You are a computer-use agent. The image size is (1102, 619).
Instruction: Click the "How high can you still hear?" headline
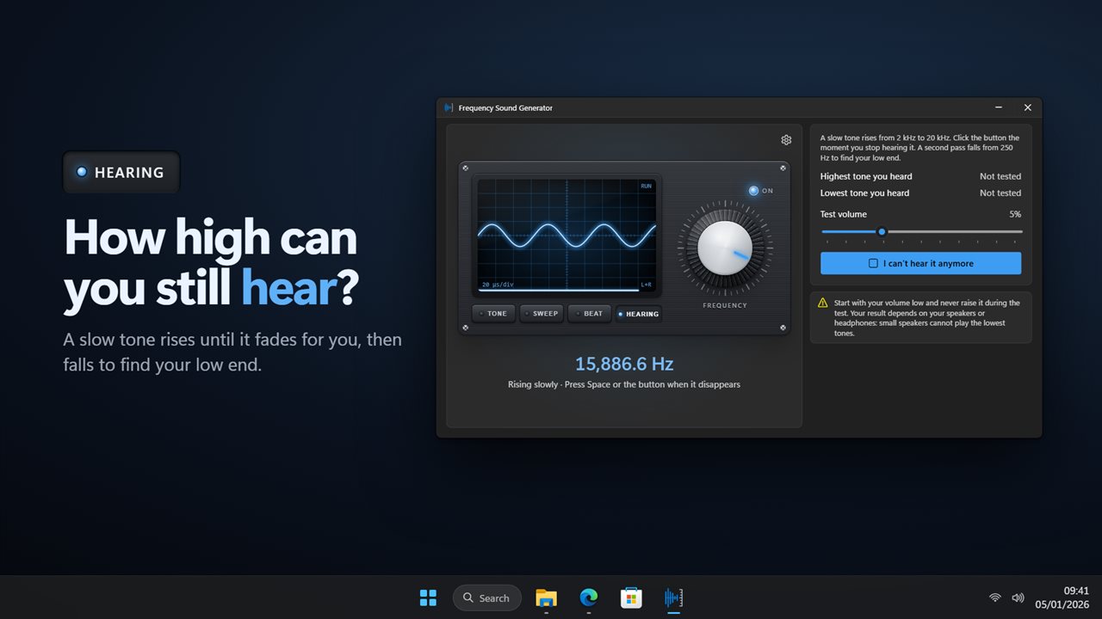(211, 262)
